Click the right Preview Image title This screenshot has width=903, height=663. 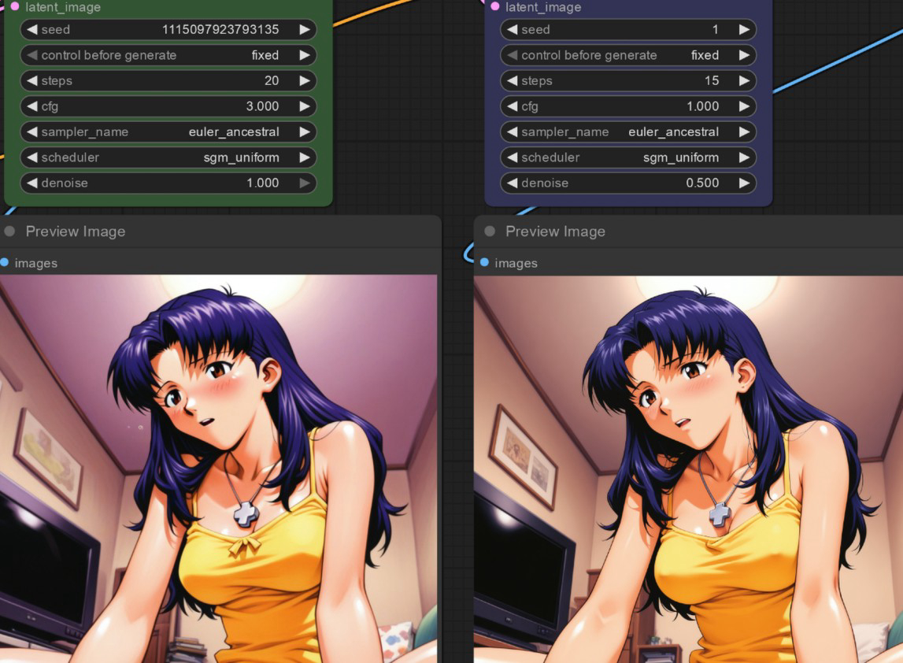pyautogui.click(x=555, y=231)
